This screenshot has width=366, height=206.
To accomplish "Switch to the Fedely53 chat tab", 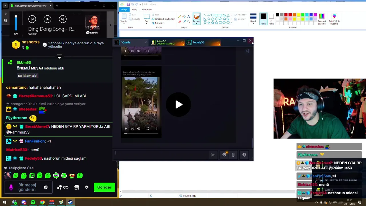I will (x=203, y=42).
